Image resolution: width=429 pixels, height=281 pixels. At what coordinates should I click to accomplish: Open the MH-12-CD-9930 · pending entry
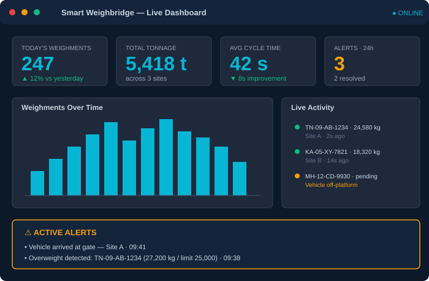(341, 177)
